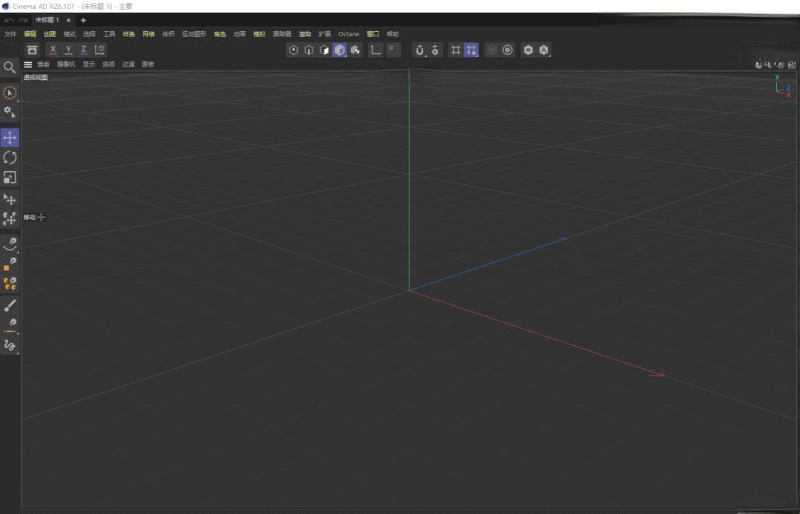Open the viewport 摄像机 menu

tap(66, 64)
